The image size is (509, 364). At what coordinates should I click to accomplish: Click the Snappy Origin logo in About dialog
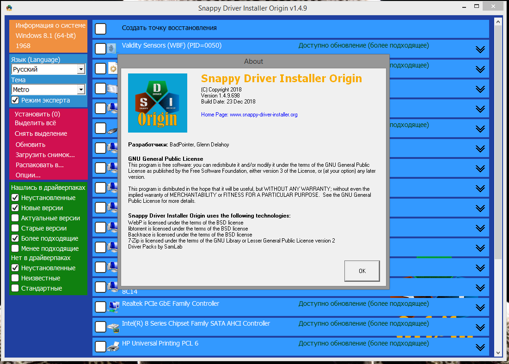pyautogui.click(x=158, y=103)
